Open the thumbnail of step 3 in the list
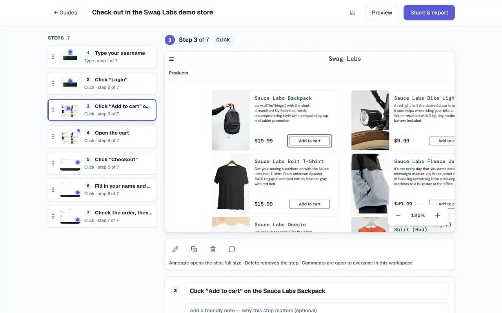Screen dimensions: 502x313 (x=70, y=110)
